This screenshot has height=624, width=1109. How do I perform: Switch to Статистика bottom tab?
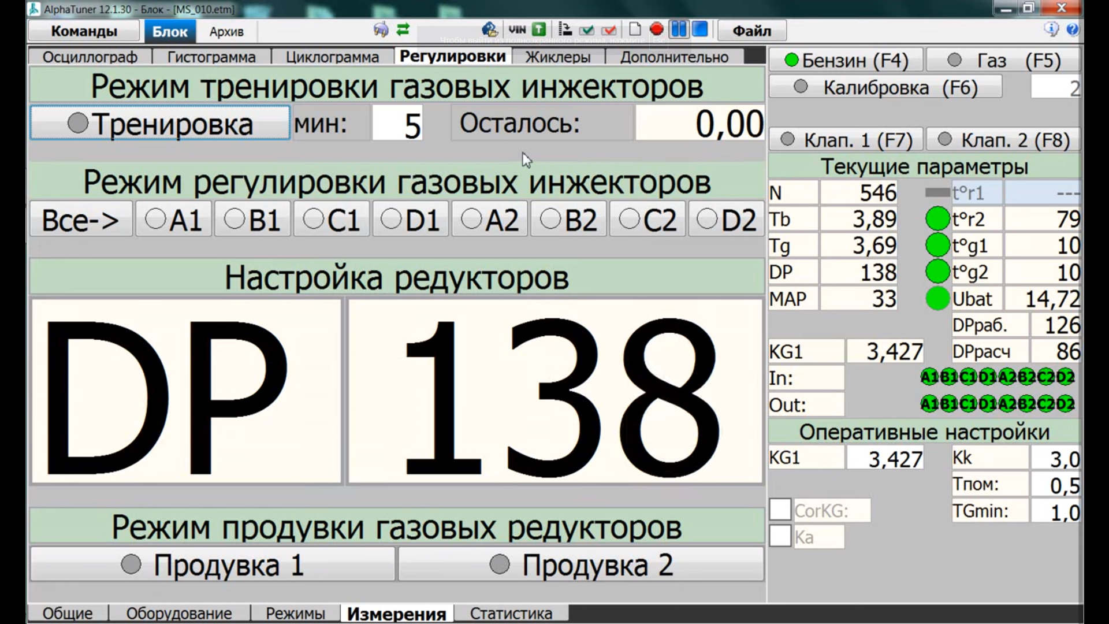(x=511, y=613)
